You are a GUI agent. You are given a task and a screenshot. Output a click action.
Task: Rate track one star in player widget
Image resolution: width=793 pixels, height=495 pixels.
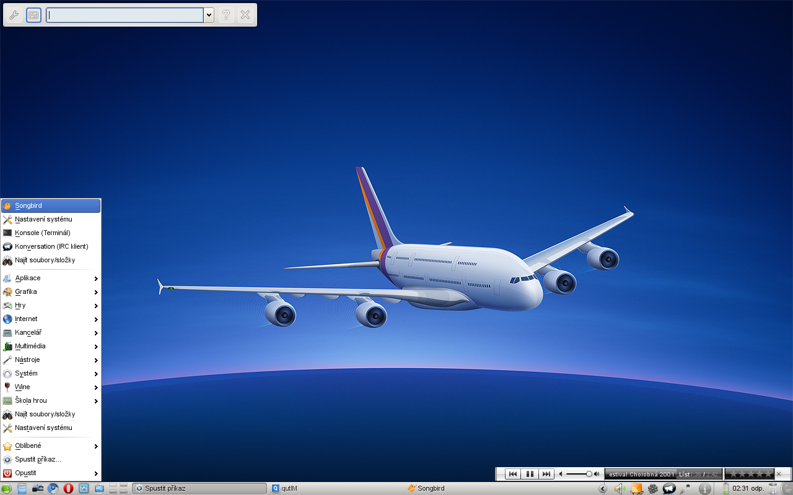(x=732, y=474)
